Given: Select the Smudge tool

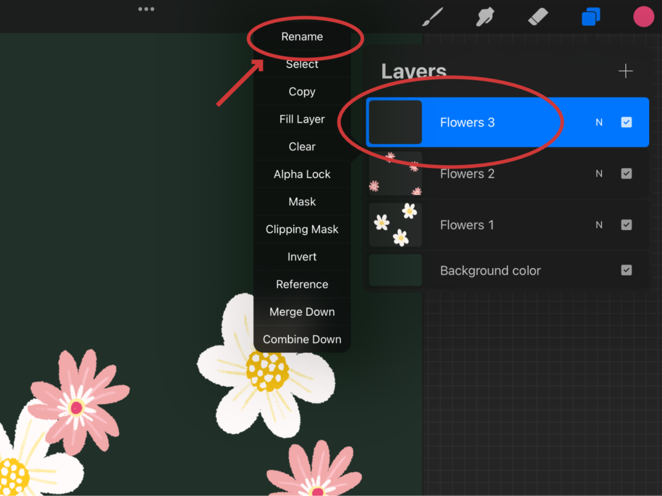Looking at the screenshot, I should point(485,17).
